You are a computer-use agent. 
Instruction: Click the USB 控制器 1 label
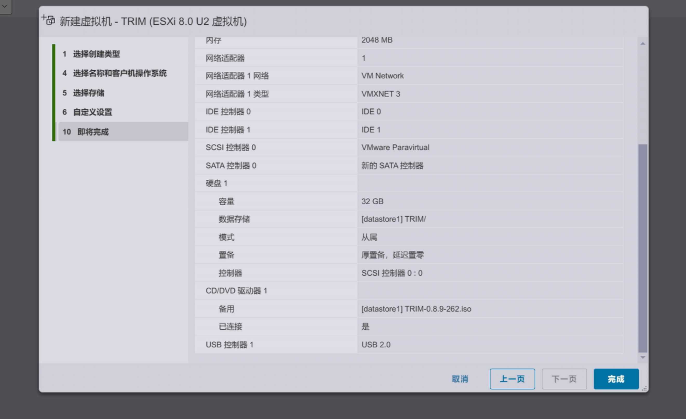(x=230, y=345)
